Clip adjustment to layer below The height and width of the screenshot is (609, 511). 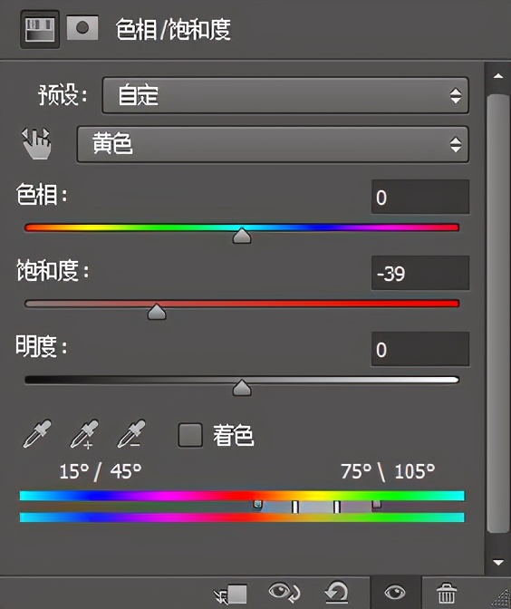click(x=231, y=594)
